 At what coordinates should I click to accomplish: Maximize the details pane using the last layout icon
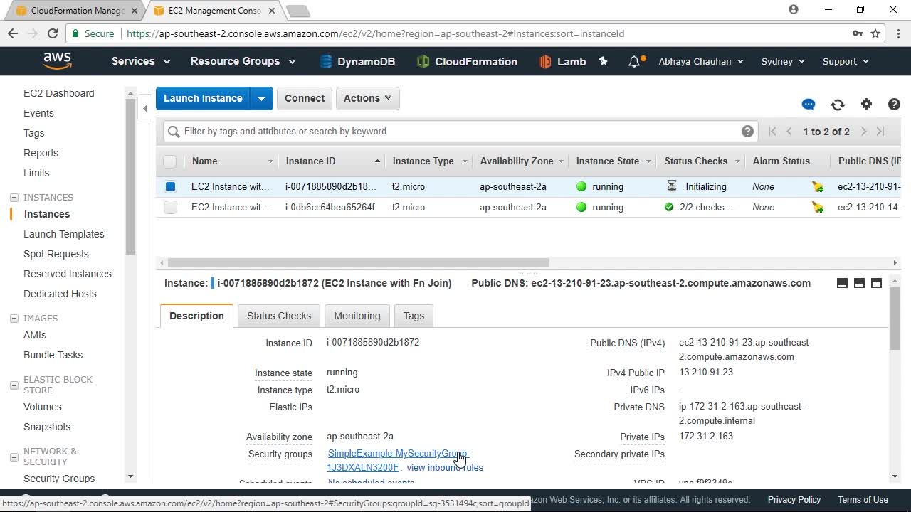coord(876,283)
